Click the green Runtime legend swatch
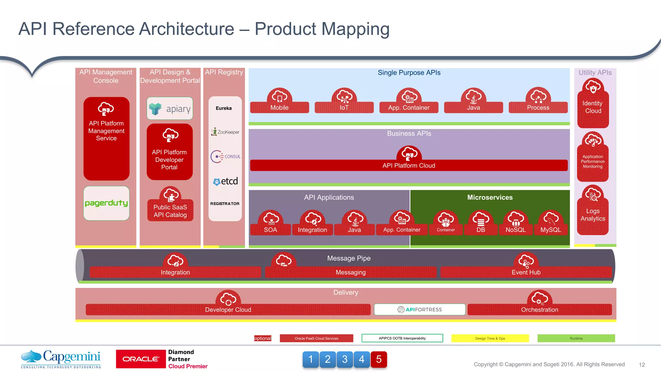 click(x=576, y=338)
